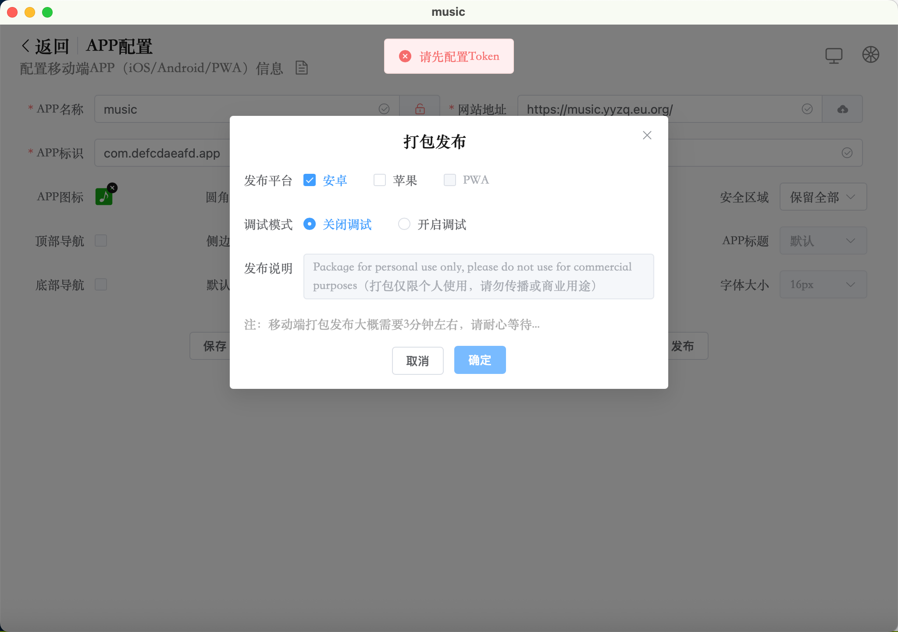Click the green music note app icon

(103, 197)
